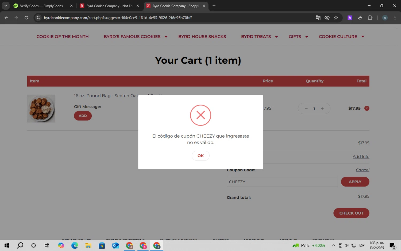Click the coupon code field containing CHEEZY
This screenshot has width=401, height=251.
click(x=282, y=182)
